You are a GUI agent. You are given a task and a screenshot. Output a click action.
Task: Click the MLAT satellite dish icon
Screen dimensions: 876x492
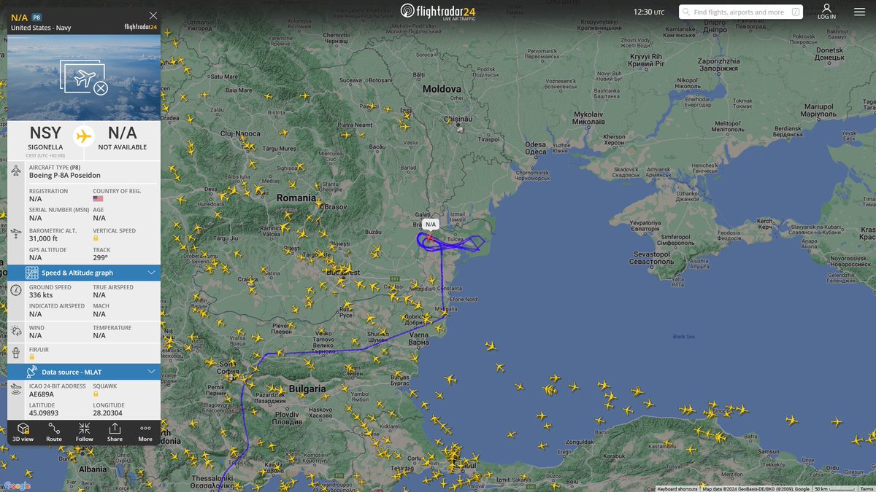[x=32, y=372]
